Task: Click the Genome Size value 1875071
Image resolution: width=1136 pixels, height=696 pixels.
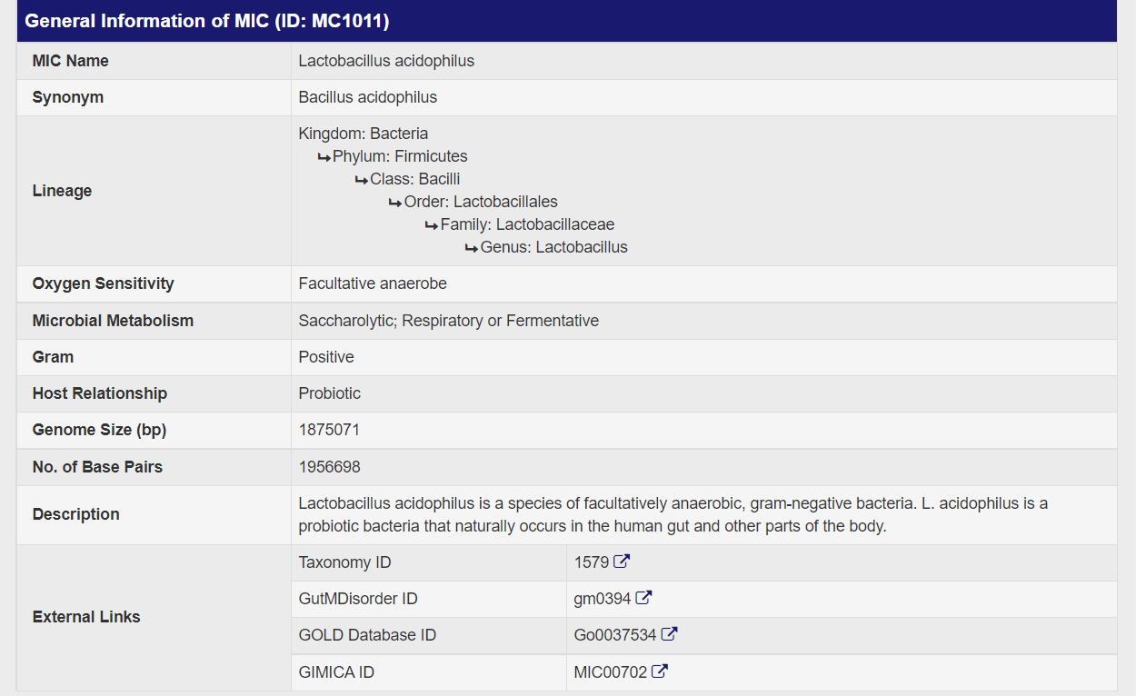Action: pos(329,430)
